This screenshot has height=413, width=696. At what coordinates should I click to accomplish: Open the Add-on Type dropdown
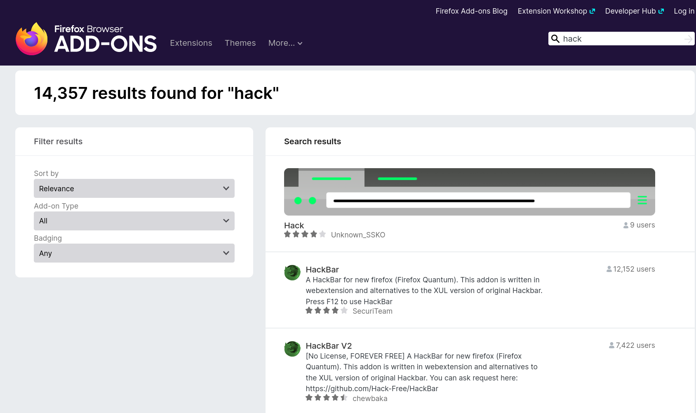point(134,221)
